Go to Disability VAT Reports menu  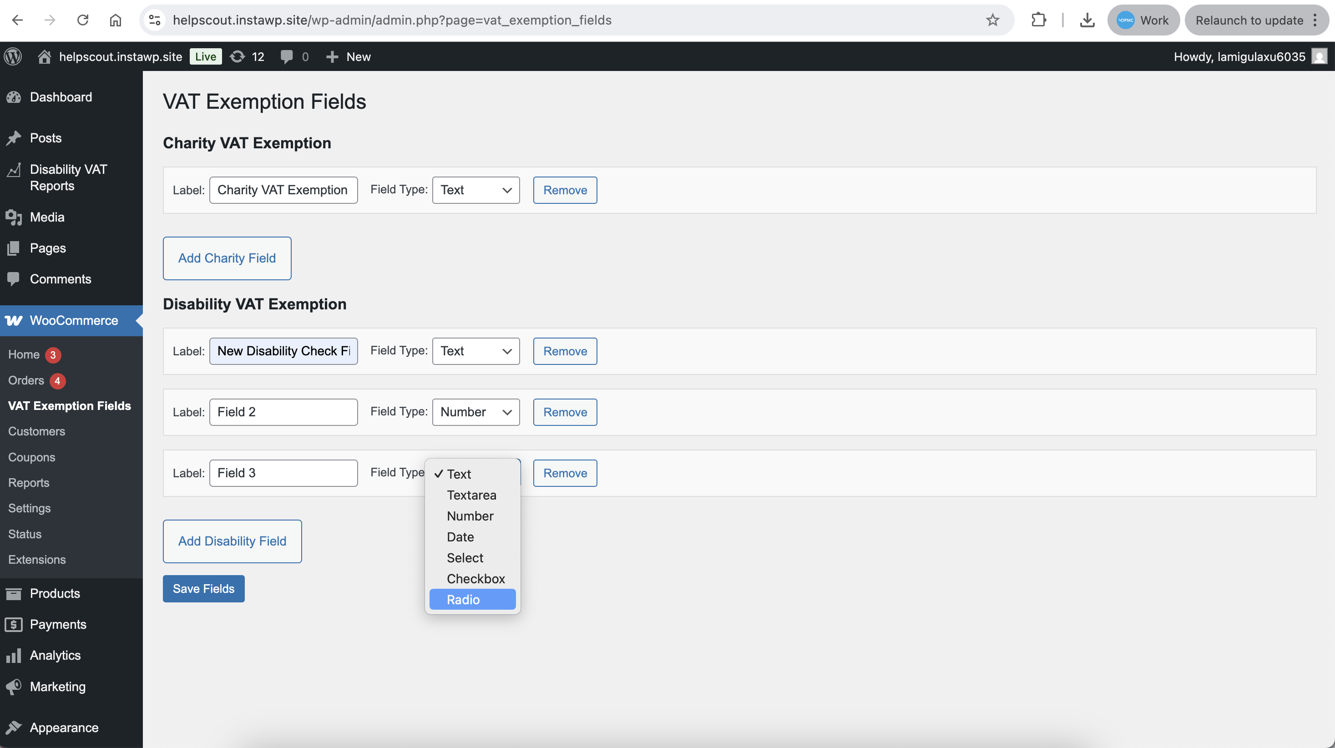click(68, 177)
